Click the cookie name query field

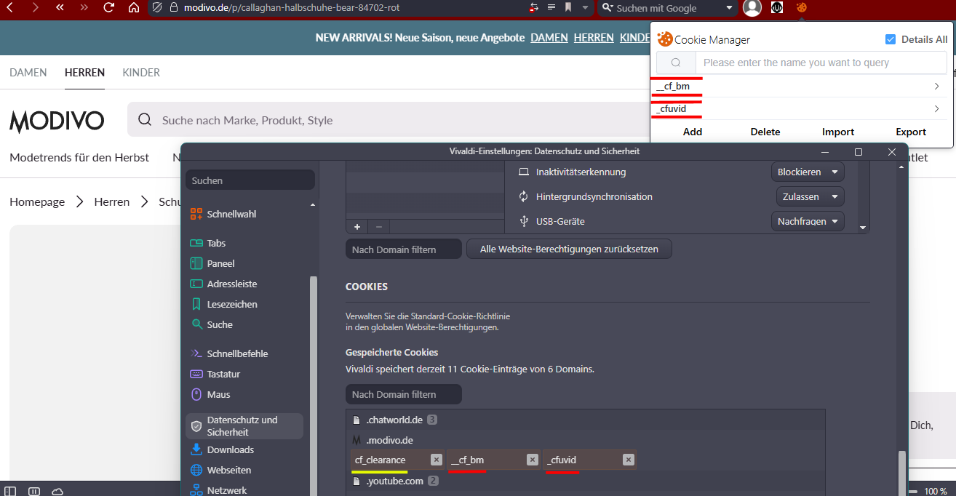pyautogui.click(x=821, y=63)
